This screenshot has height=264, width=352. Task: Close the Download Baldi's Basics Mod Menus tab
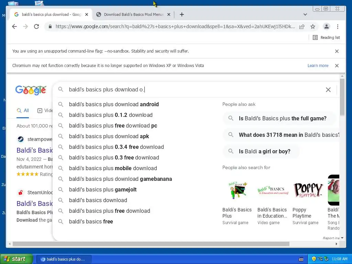coord(169,14)
